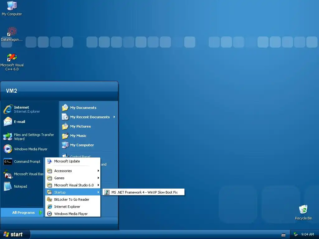Select the Games menu entry label
This screenshot has width=319, height=239.
click(x=59, y=178)
